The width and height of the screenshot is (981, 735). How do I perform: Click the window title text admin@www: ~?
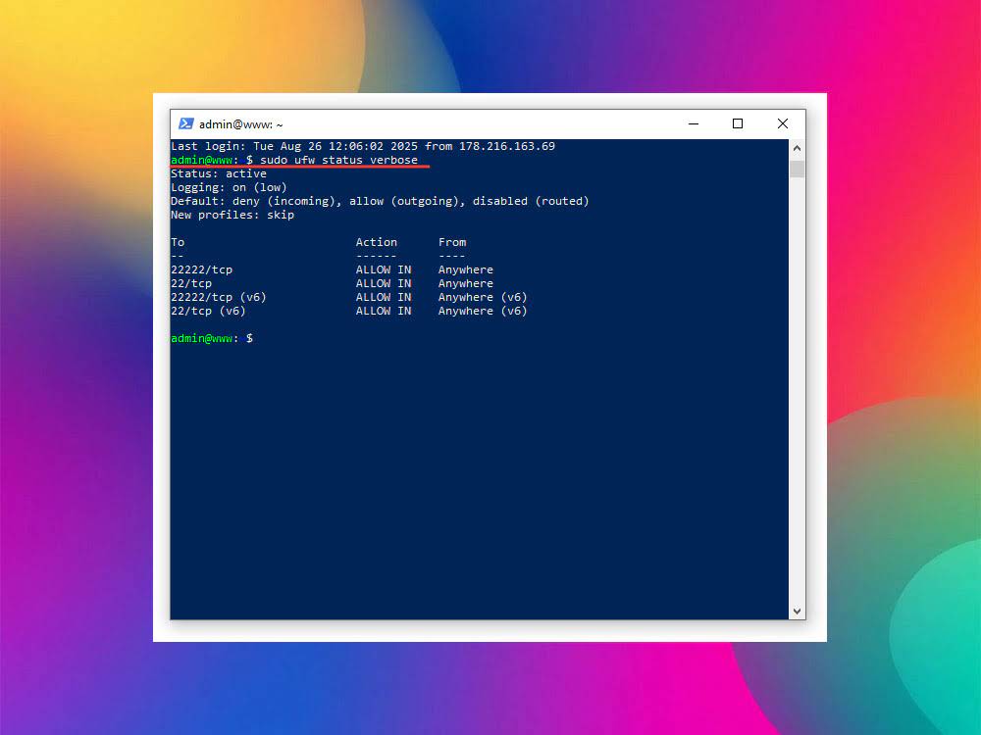(x=241, y=124)
